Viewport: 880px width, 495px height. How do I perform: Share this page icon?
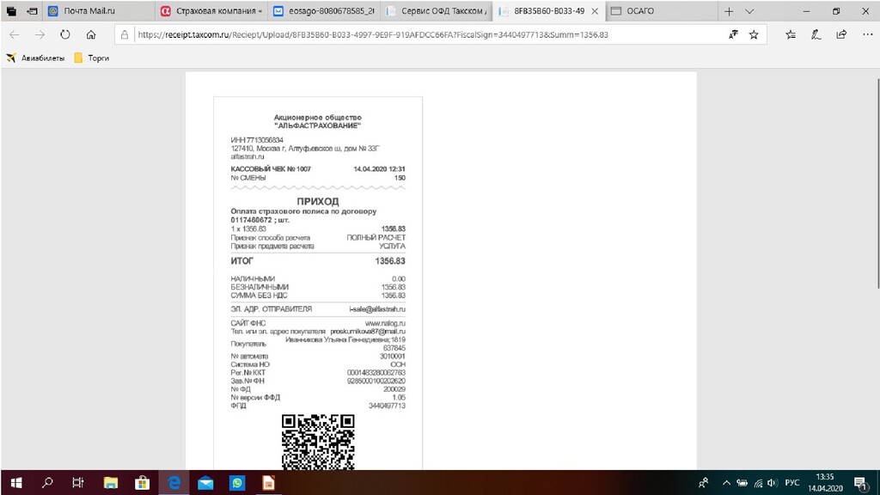(841, 34)
